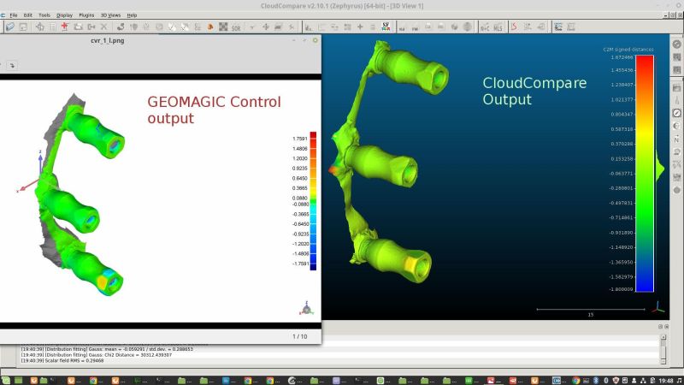Click the globe sphere toolbar icon
The height and width of the screenshot is (385, 684).
467,27
